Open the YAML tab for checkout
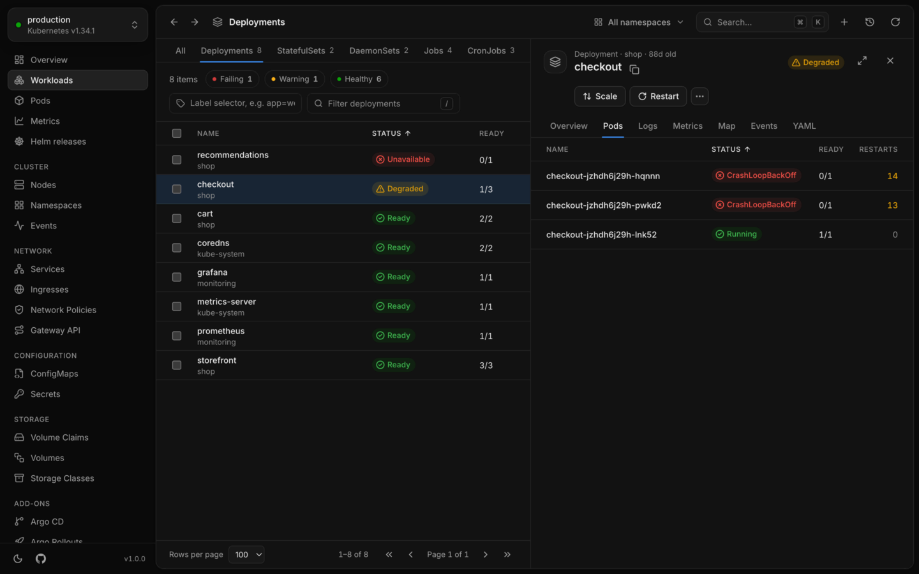The height and width of the screenshot is (574, 919). (804, 126)
